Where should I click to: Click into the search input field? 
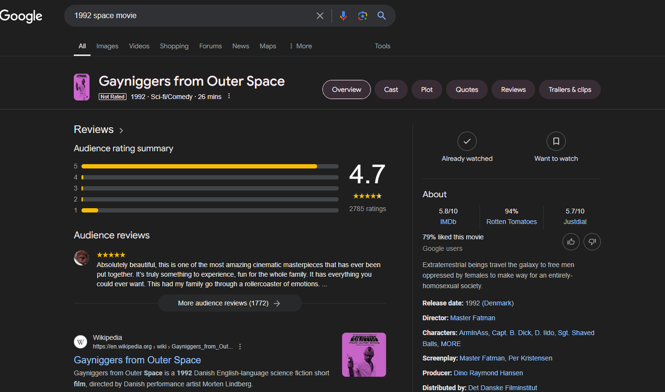click(192, 16)
